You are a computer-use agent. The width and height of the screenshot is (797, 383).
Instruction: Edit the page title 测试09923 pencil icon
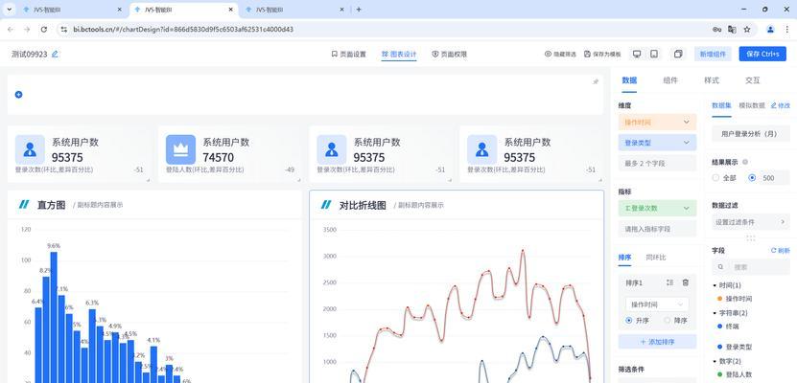pyautogui.click(x=55, y=54)
